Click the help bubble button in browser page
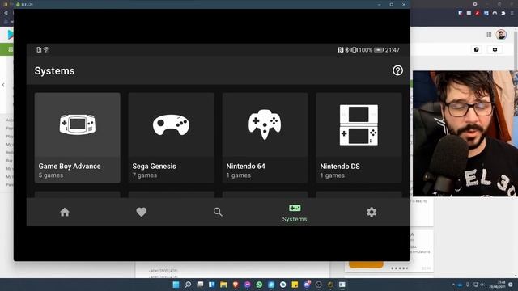Screen dimensions: 518x291 click(477, 49)
